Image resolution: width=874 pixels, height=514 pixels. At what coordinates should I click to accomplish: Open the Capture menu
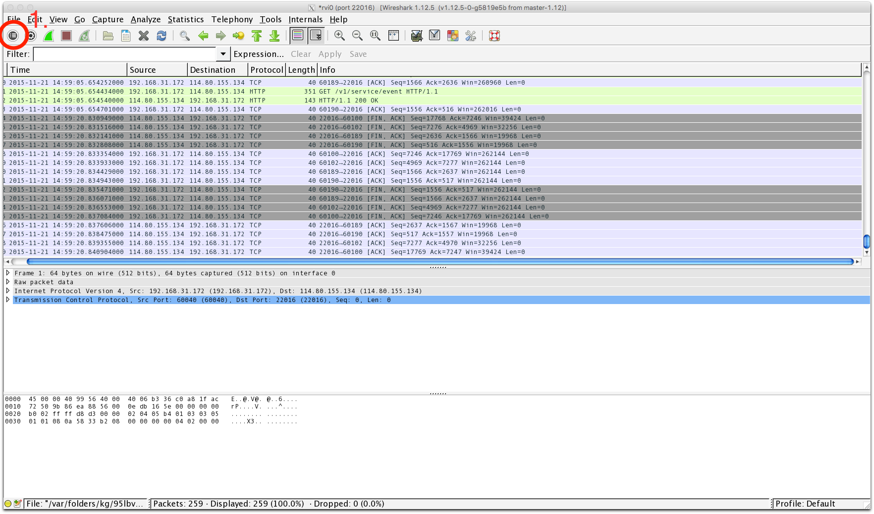click(x=108, y=19)
